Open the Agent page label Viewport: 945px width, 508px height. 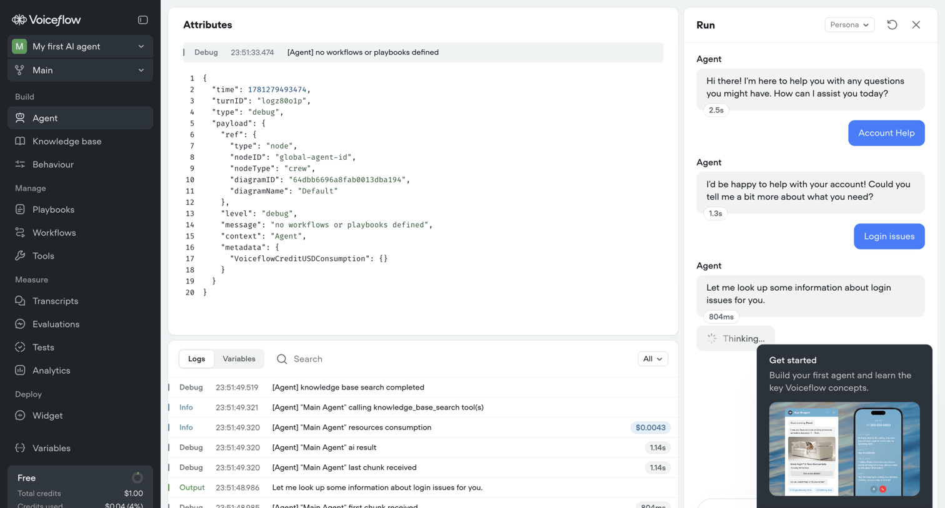pos(45,118)
